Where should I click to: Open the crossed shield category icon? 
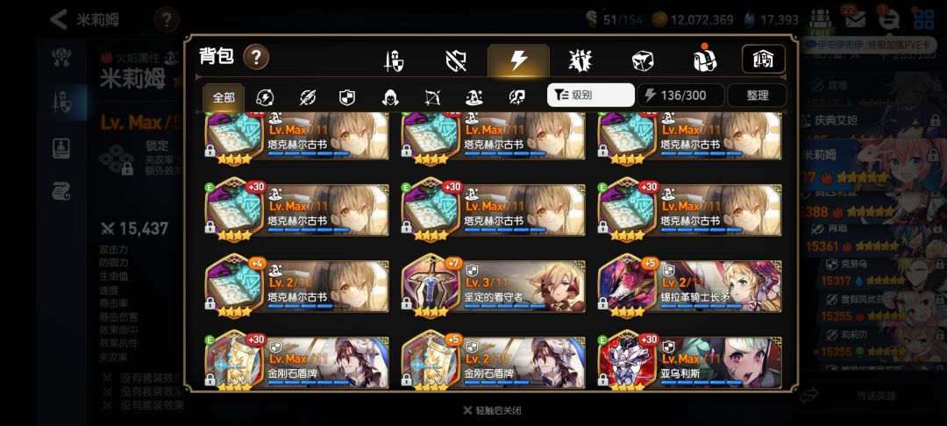pyautogui.click(x=456, y=60)
